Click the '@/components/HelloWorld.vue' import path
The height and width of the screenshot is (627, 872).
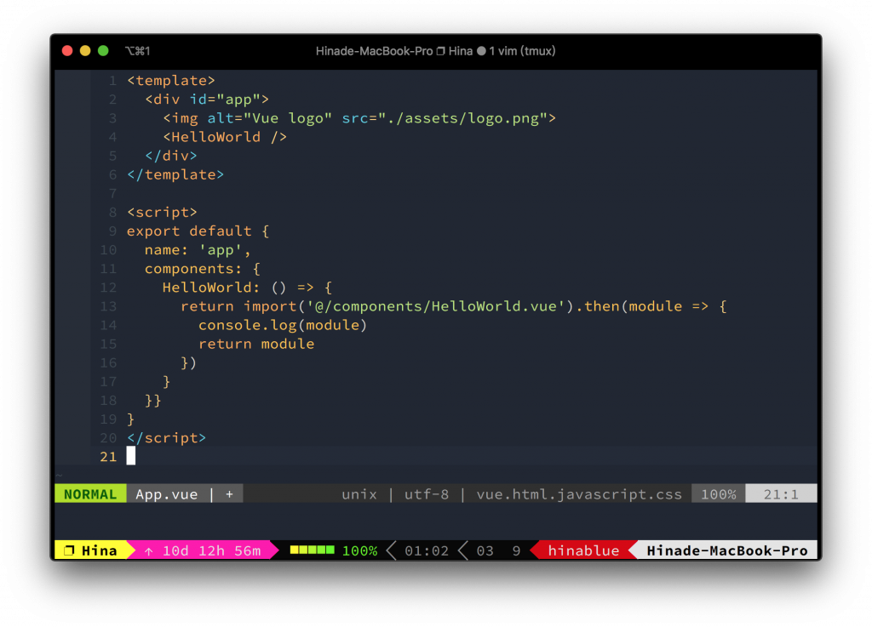[x=435, y=306]
